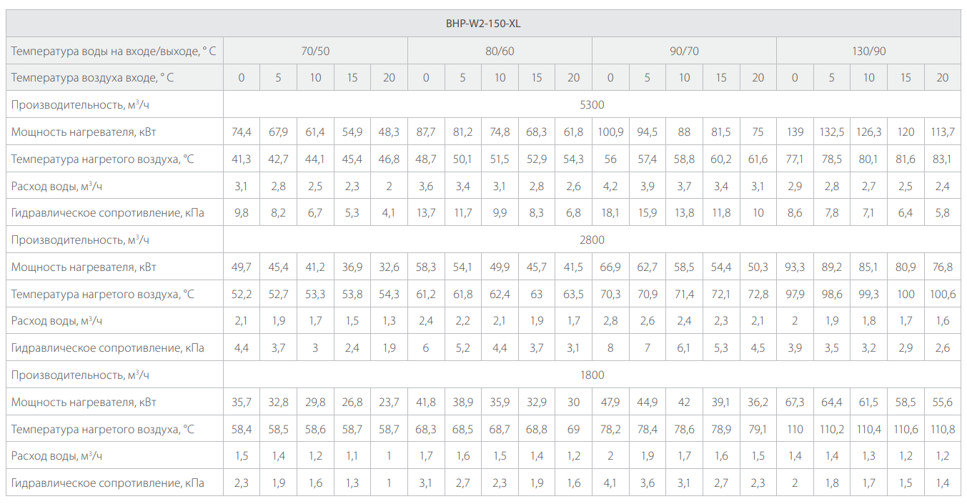Screen dimensions: 967x504
Task: Click the BHP-W2-150-XL table title
Action: coord(483,23)
